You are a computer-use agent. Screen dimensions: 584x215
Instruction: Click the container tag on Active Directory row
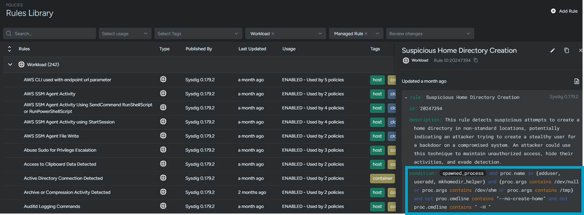click(382, 178)
